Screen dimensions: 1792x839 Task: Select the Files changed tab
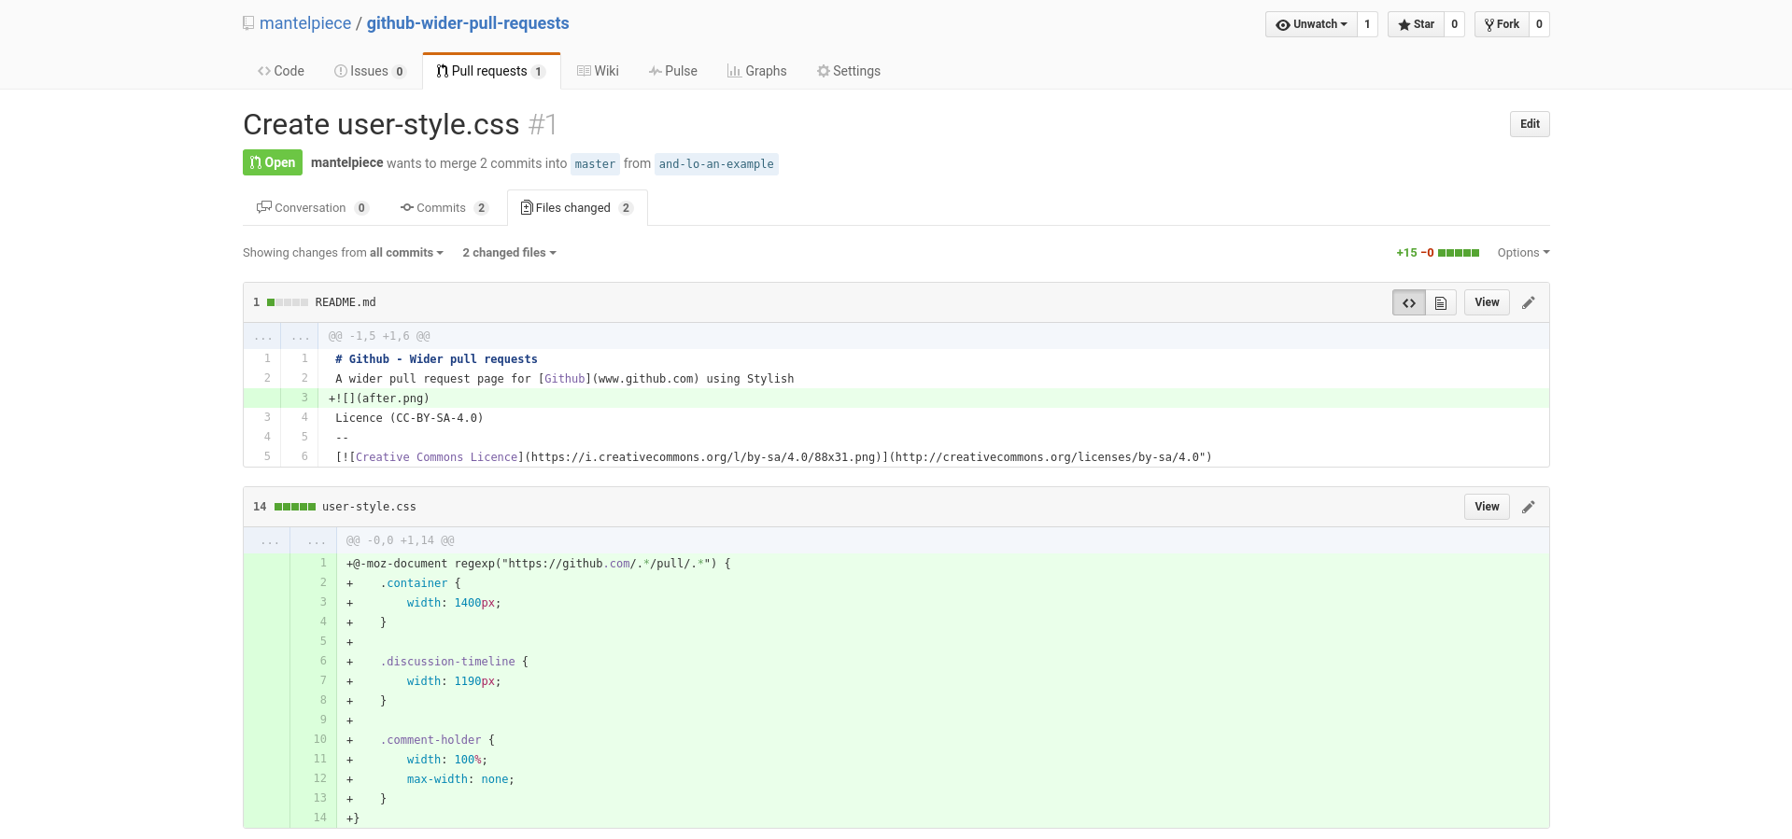[x=577, y=208]
